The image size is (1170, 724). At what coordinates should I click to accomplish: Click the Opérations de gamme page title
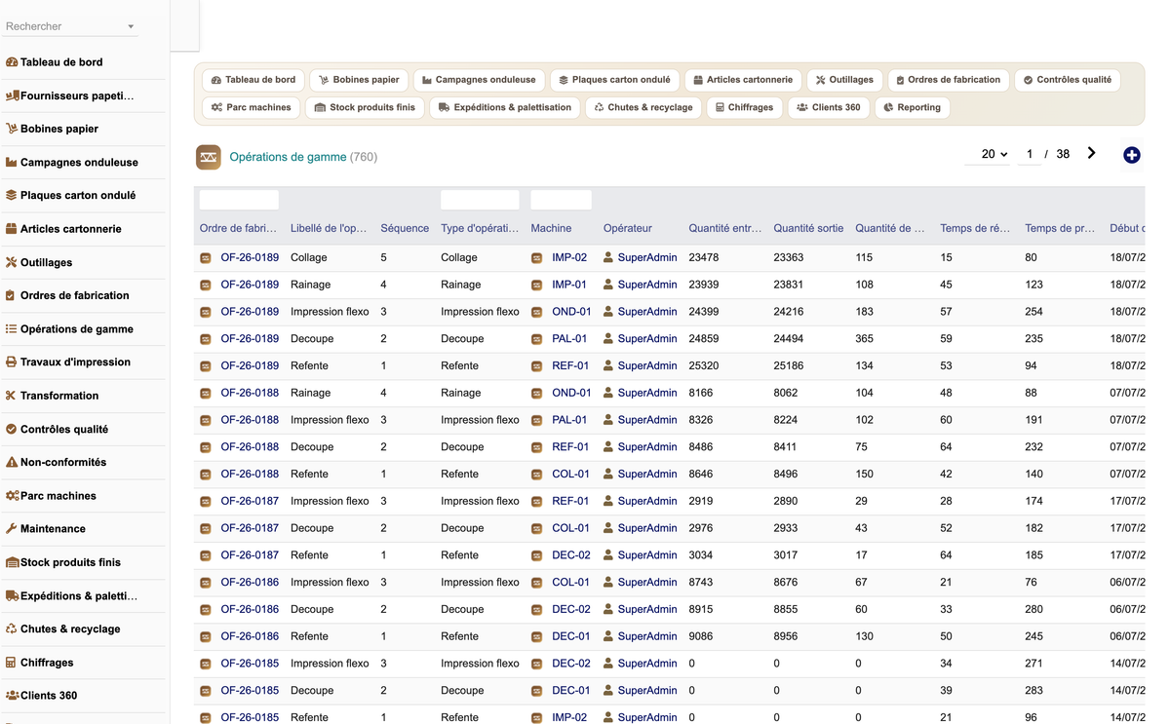tap(288, 157)
